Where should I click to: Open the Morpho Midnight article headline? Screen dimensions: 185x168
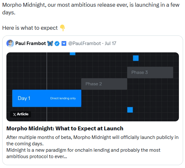click(65, 128)
